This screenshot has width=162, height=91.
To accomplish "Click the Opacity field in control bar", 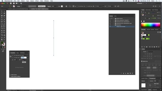I will coord(54,6).
